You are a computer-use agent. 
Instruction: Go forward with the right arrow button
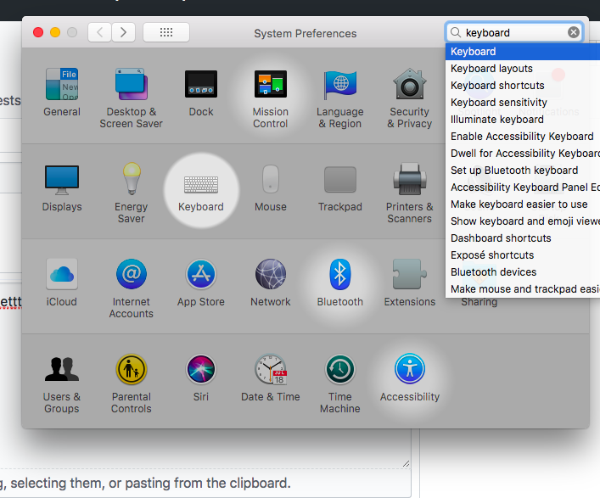click(123, 32)
